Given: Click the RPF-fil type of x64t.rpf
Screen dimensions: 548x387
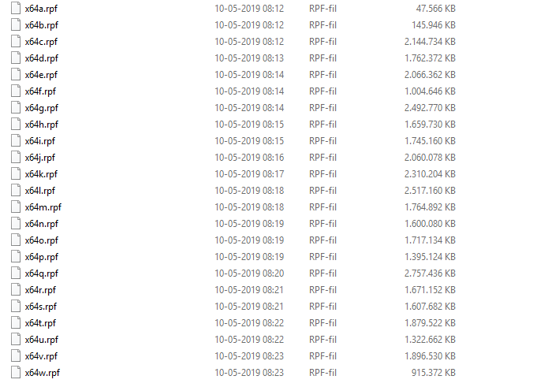Looking at the screenshot, I should point(322,323).
